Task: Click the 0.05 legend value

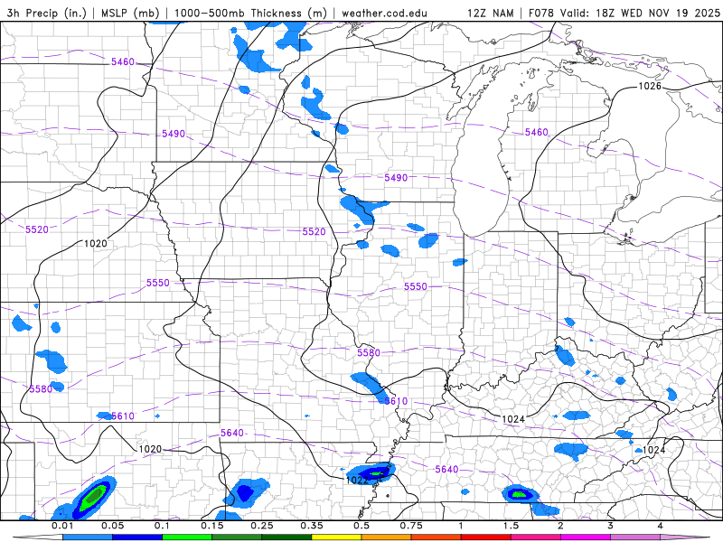Action: [x=112, y=526]
